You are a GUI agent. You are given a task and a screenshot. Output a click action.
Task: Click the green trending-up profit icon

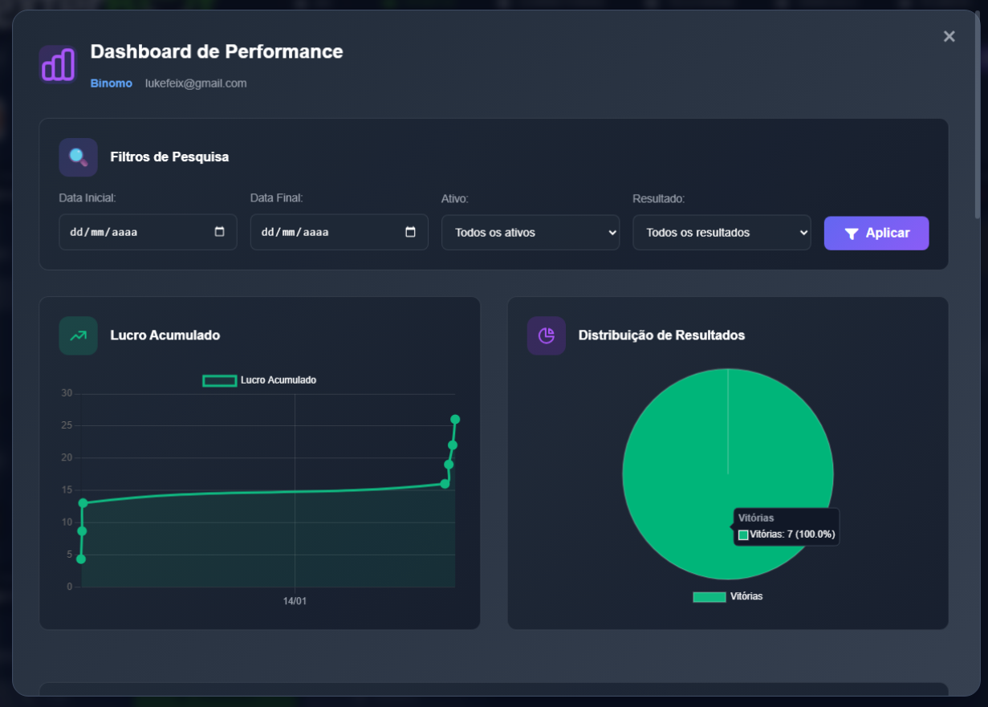coord(78,335)
